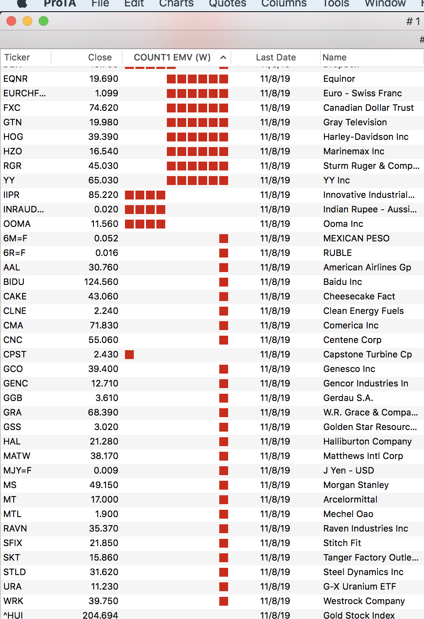This screenshot has width=424, height=619.
Task: Click the single red square in CPST row
Action: coord(129,355)
